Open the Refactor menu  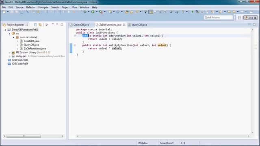(x=31, y=7)
